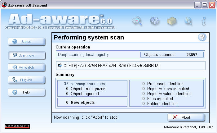Click the Ad-aware 6.0 banner logo

click(60, 19)
